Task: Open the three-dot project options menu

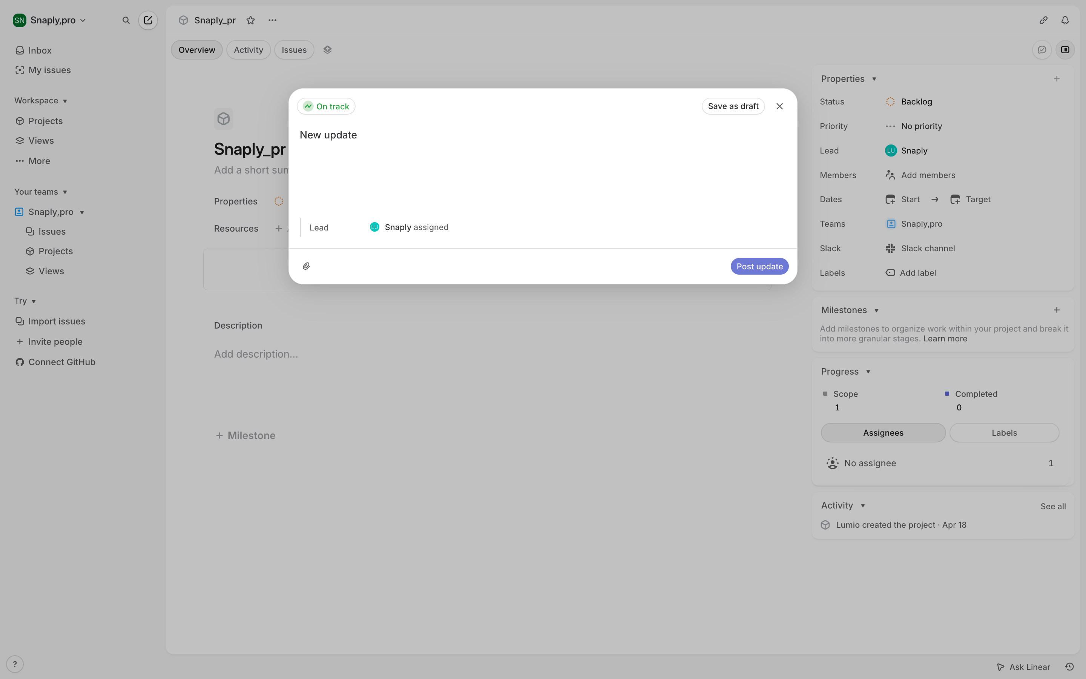Action: click(x=272, y=20)
